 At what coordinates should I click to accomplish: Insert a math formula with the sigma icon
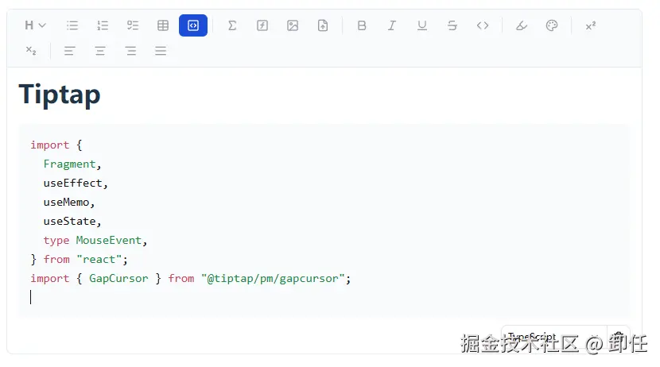pyautogui.click(x=232, y=25)
